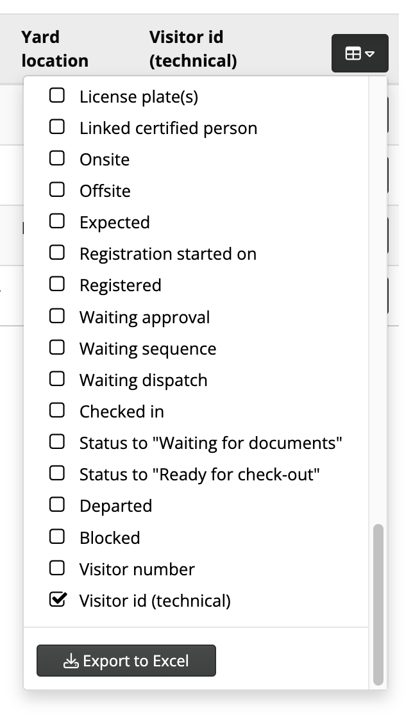Image resolution: width=413 pixels, height=726 pixels.
Task: Toggle the Waiting dispatch checkbox
Action: click(57, 379)
